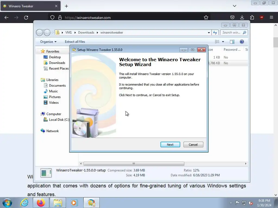
Task: Expand the view options dropdown arrow
Action: [223, 42]
